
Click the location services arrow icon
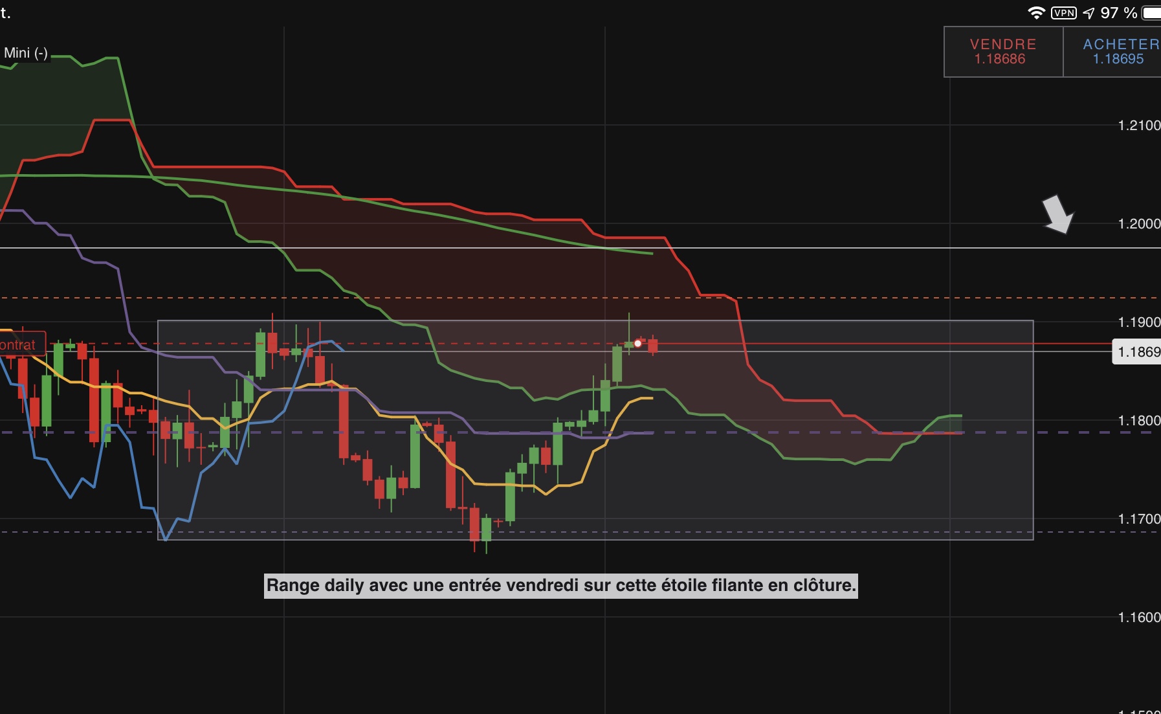coord(1089,13)
